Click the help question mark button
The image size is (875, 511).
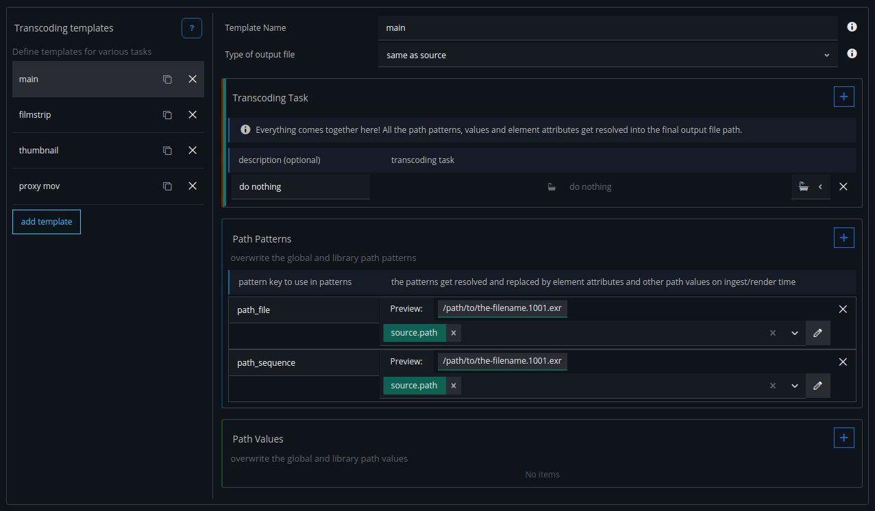tap(192, 28)
